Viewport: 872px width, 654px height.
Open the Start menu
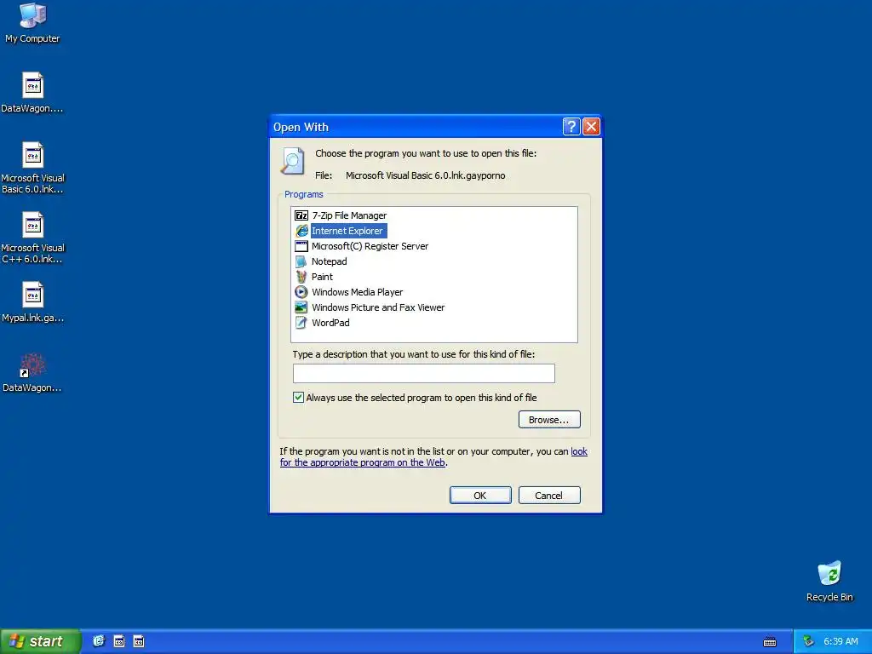(40, 641)
